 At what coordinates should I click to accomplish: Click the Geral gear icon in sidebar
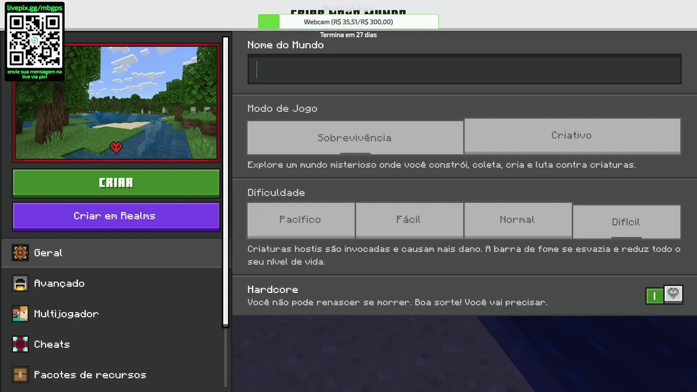tap(20, 253)
